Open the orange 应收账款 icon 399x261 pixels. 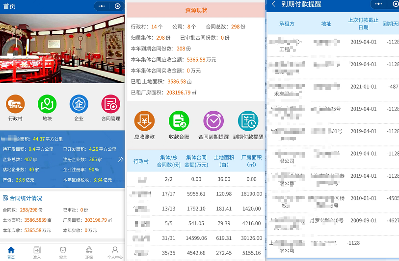coord(144,121)
